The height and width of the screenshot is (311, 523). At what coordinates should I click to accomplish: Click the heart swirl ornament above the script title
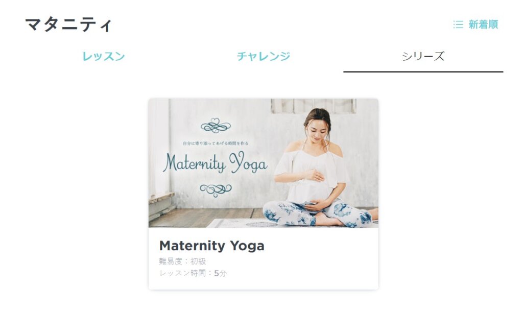click(x=216, y=126)
